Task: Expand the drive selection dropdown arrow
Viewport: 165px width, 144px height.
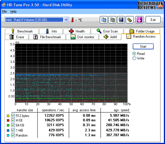Action: coord(66,20)
